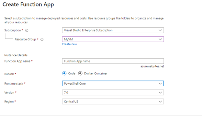This screenshot has width=202, height=118.
Task: Click the Function App name field label
Action: [17, 61]
